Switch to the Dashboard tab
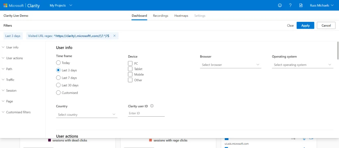 139,16
